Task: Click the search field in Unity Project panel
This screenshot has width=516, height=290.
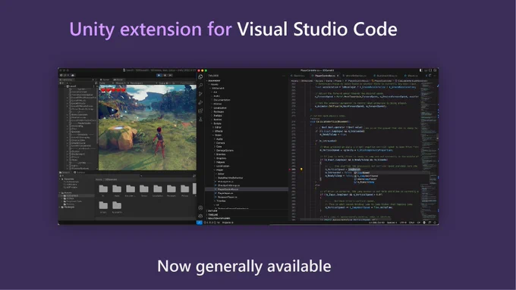Action: point(166,176)
